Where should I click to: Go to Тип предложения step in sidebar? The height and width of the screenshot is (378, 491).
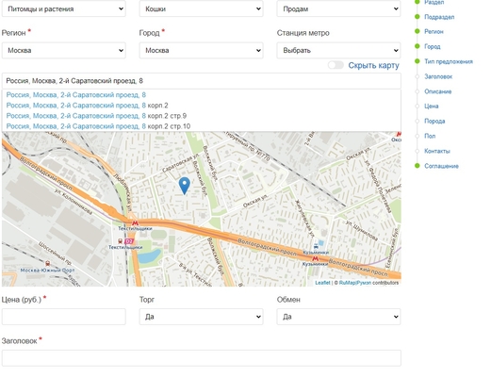[x=449, y=61]
